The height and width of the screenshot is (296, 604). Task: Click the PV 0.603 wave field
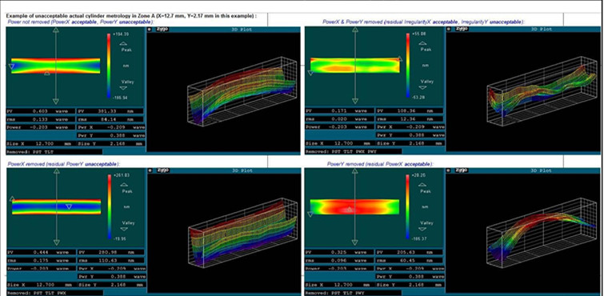pyautogui.click(x=41, y=111)
